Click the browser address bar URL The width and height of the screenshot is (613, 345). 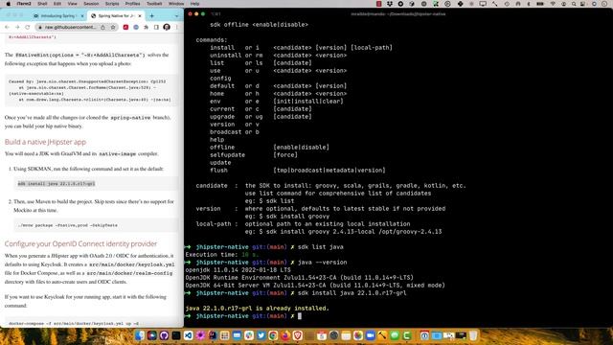pos(70,27)
